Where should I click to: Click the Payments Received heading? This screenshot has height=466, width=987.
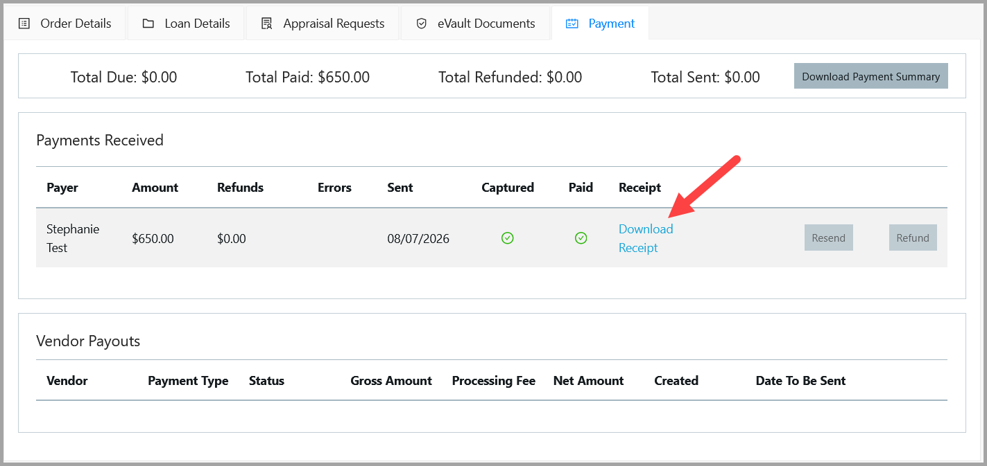point(100,141)
